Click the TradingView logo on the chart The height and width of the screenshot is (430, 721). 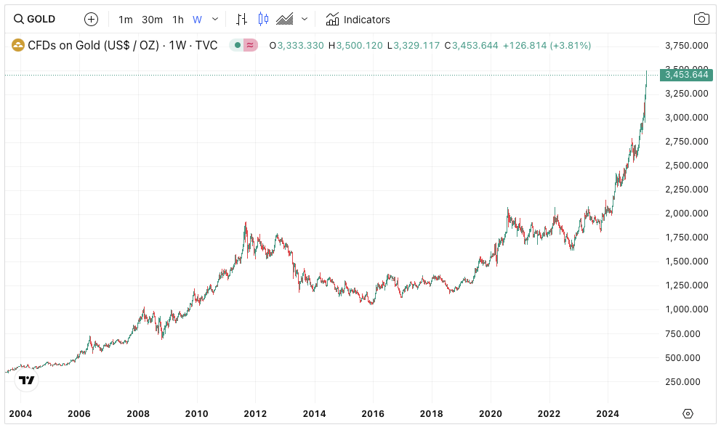[x=27, y=380]
